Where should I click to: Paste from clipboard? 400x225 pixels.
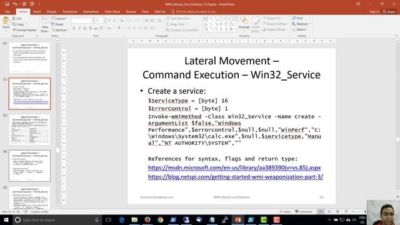[6, 24]
